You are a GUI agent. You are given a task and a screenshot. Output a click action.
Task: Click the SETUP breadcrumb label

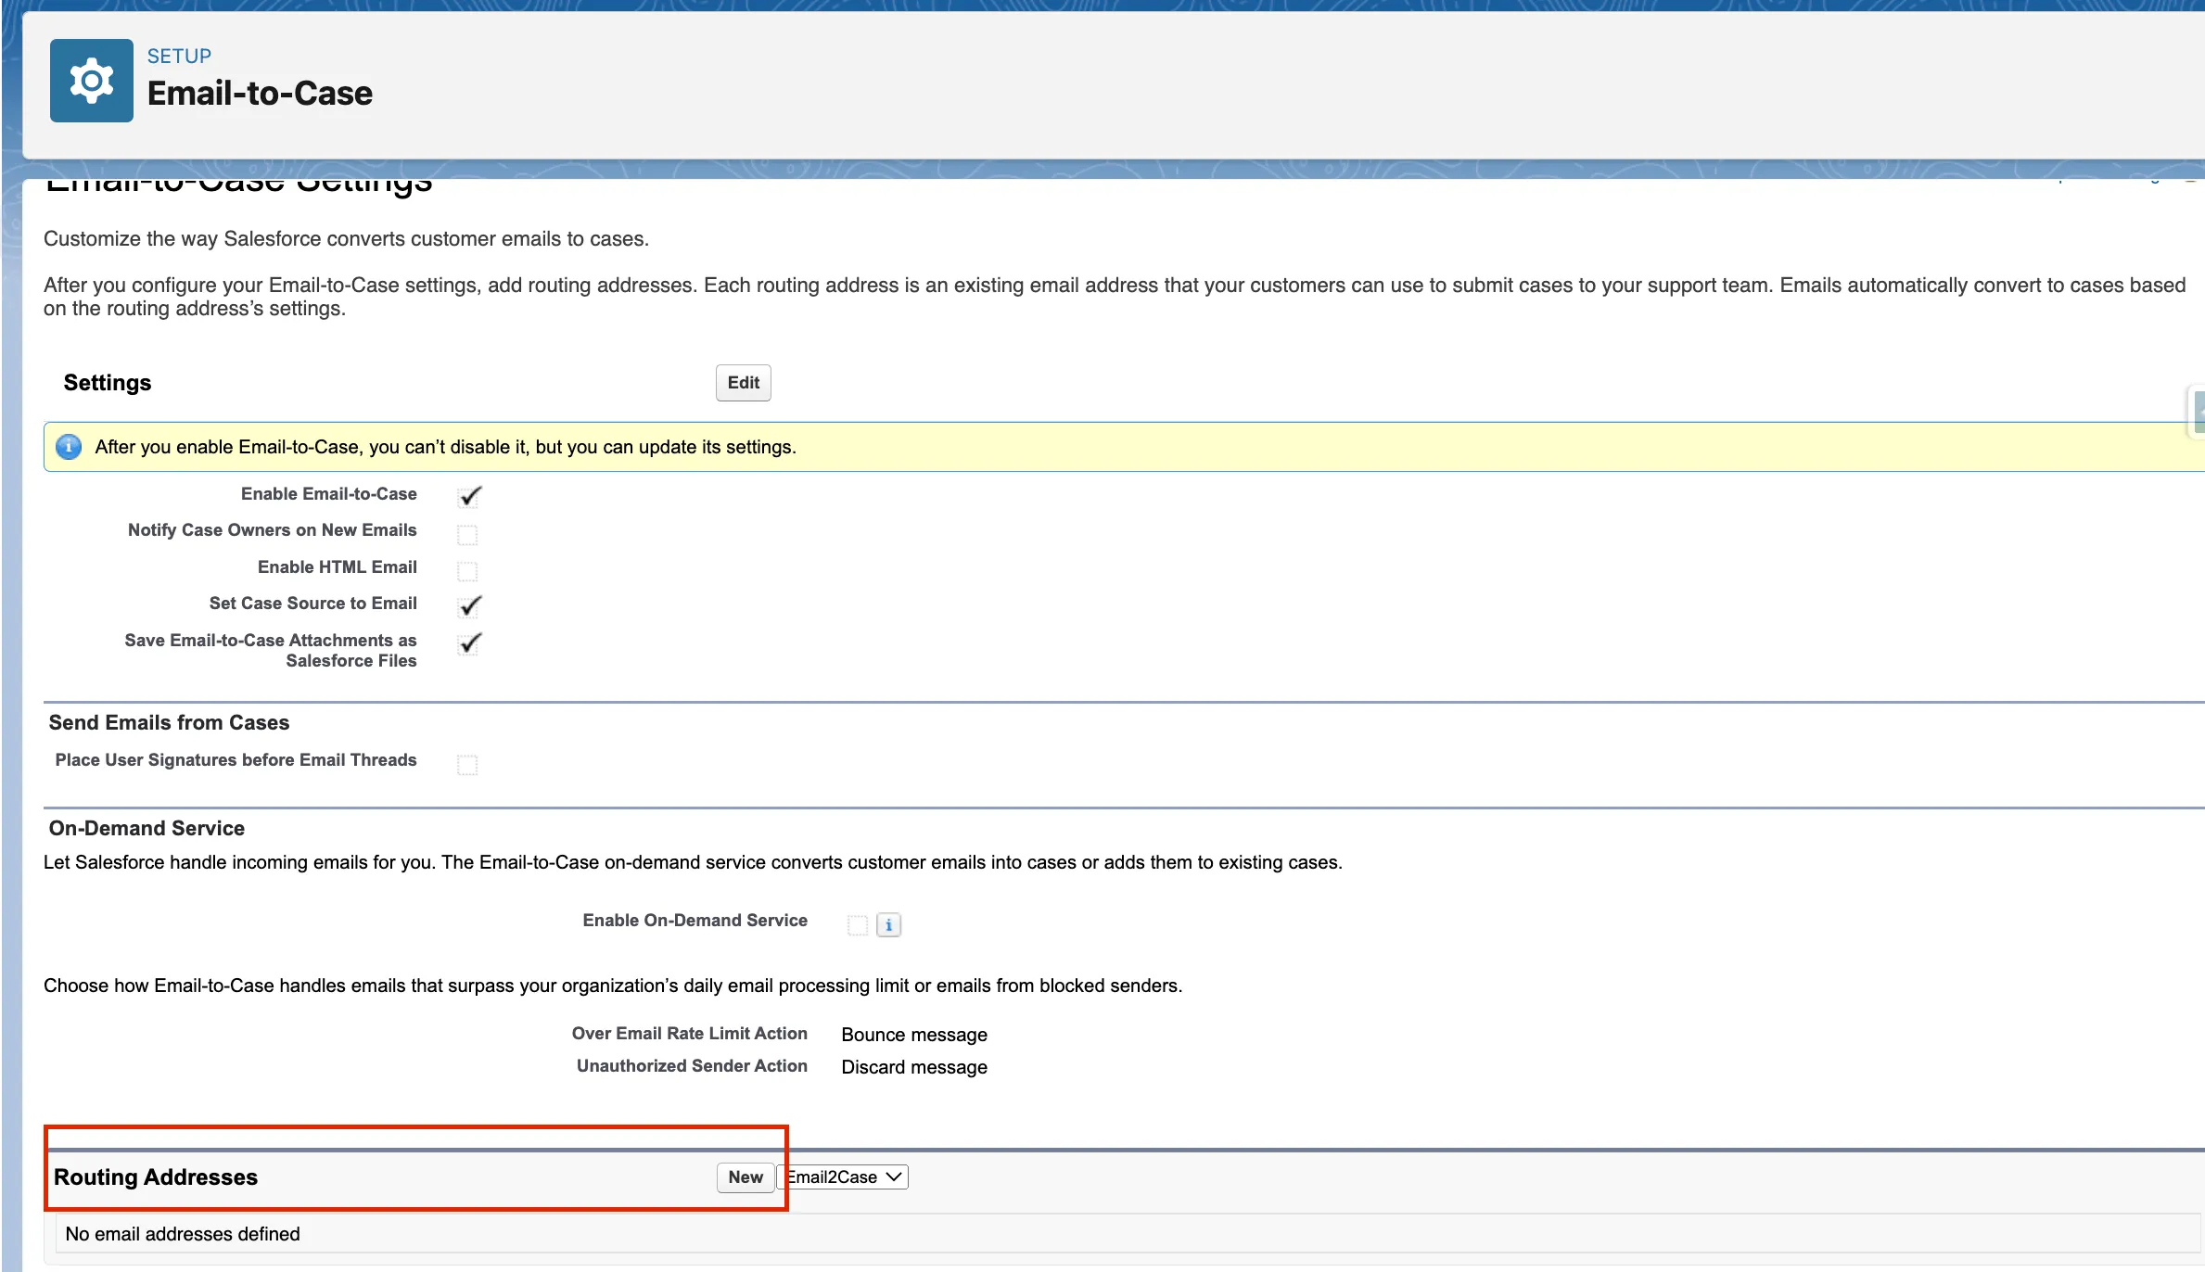[x=179, y=56]
